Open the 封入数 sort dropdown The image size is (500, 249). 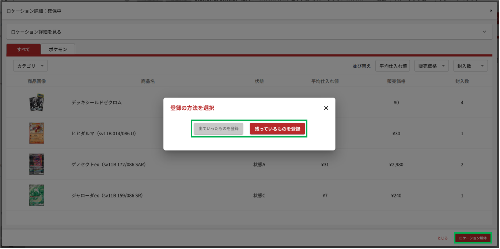pos(470,66)
